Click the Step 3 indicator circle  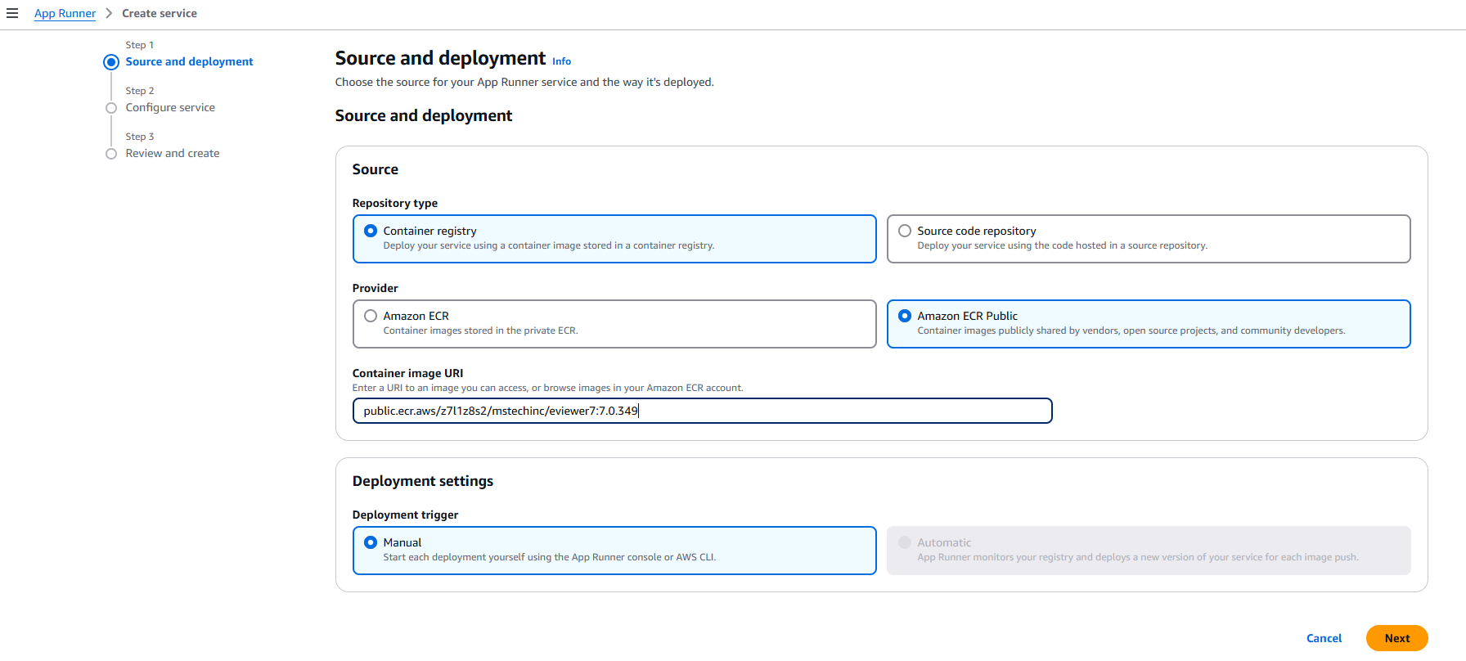(x=111, y=154)
